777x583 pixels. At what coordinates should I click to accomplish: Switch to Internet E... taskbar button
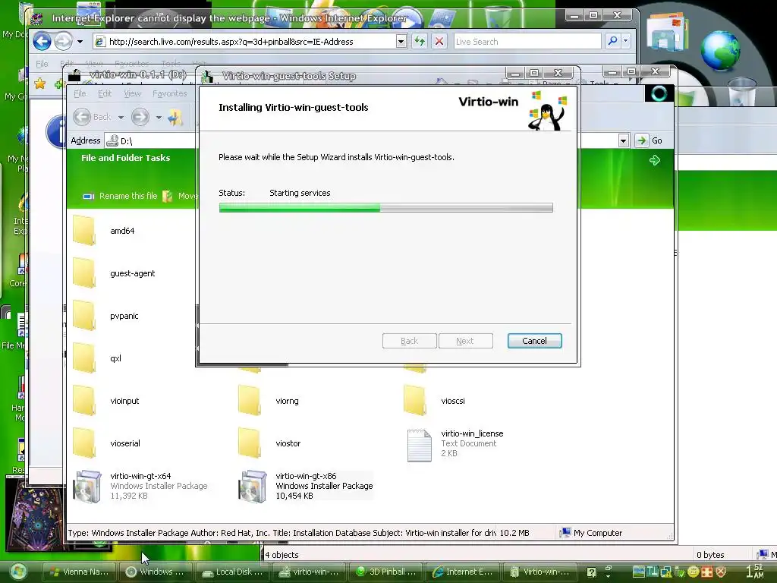463,572
